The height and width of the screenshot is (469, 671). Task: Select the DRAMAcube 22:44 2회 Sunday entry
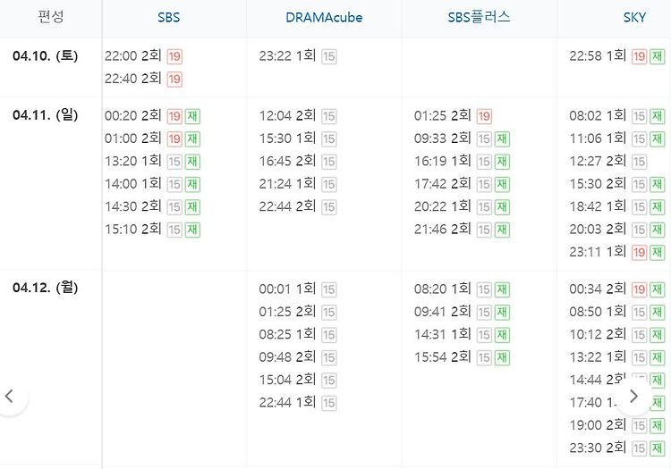click(x=287, y=206)
